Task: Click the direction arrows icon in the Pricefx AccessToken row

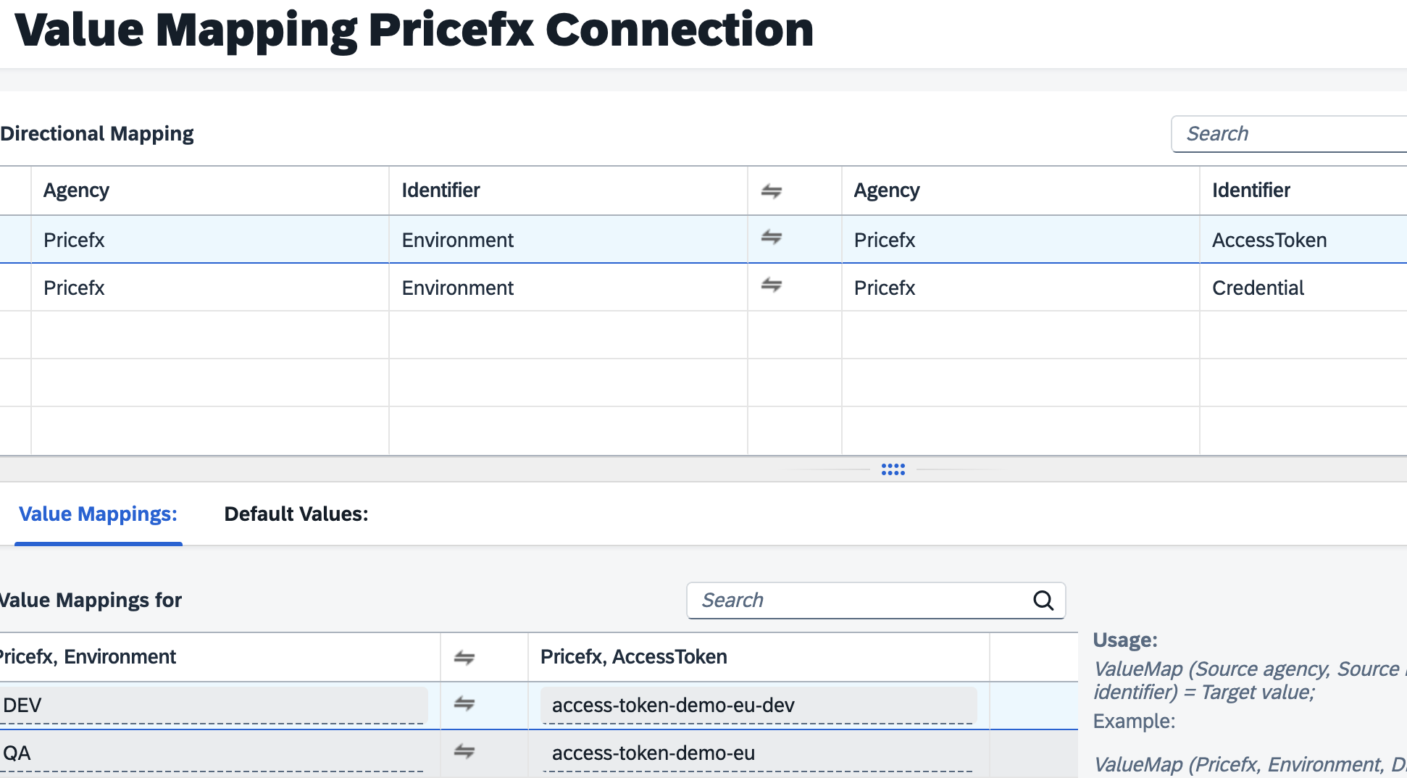Action: point(771,238)
